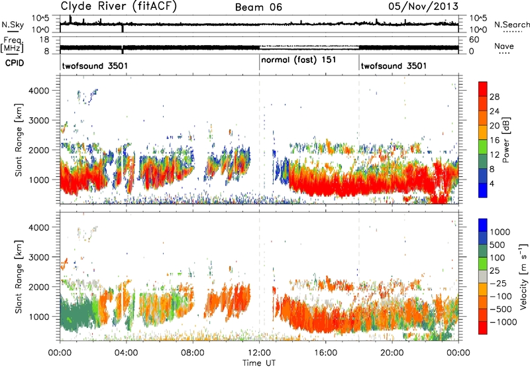Click the '28' tick on the power scale

tap(494, 97)
